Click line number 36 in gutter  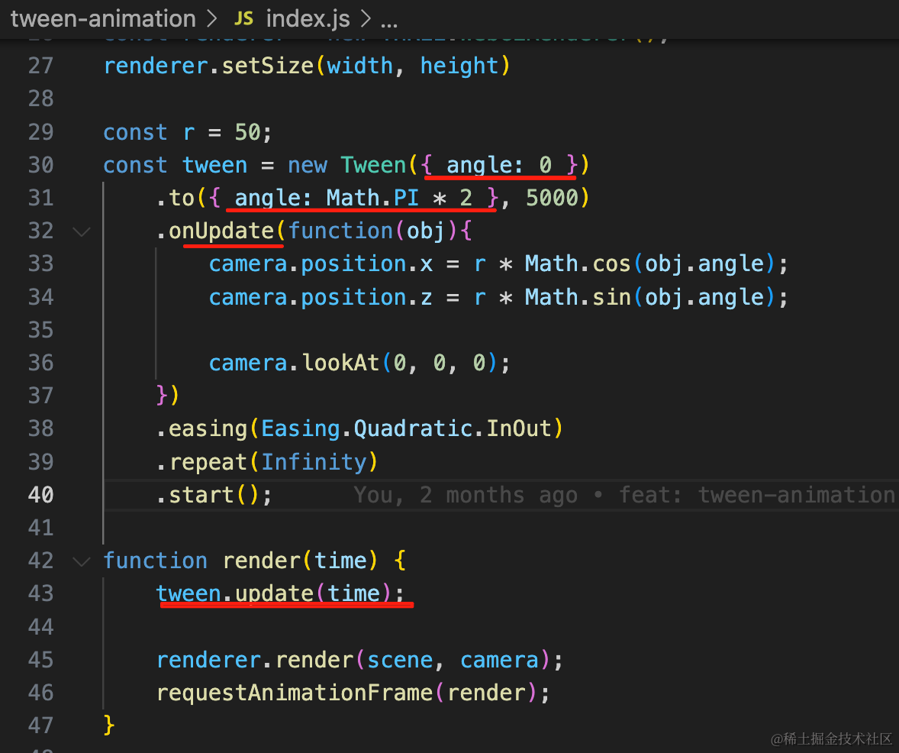click(x=40, y=364)
